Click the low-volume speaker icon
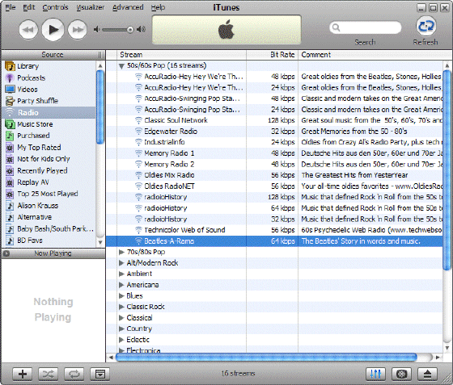 96,29
